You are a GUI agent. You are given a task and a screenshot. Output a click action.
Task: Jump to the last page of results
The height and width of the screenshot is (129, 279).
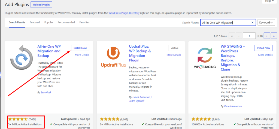point(274,36)
